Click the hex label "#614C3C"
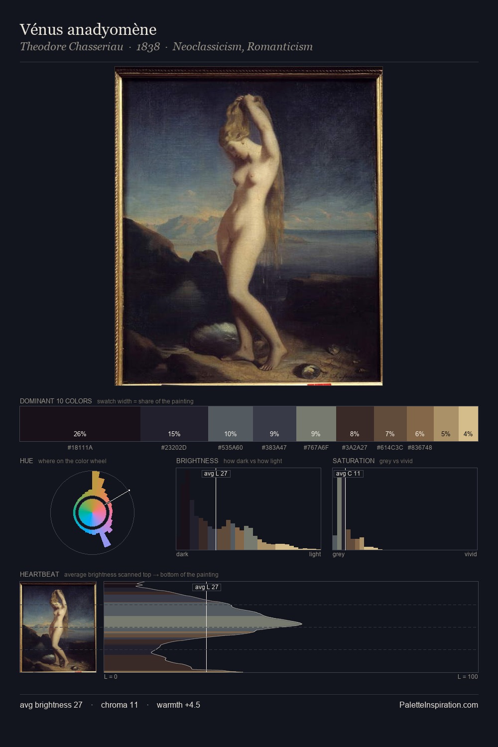498x747 pixels. click(x=390, y=448)
